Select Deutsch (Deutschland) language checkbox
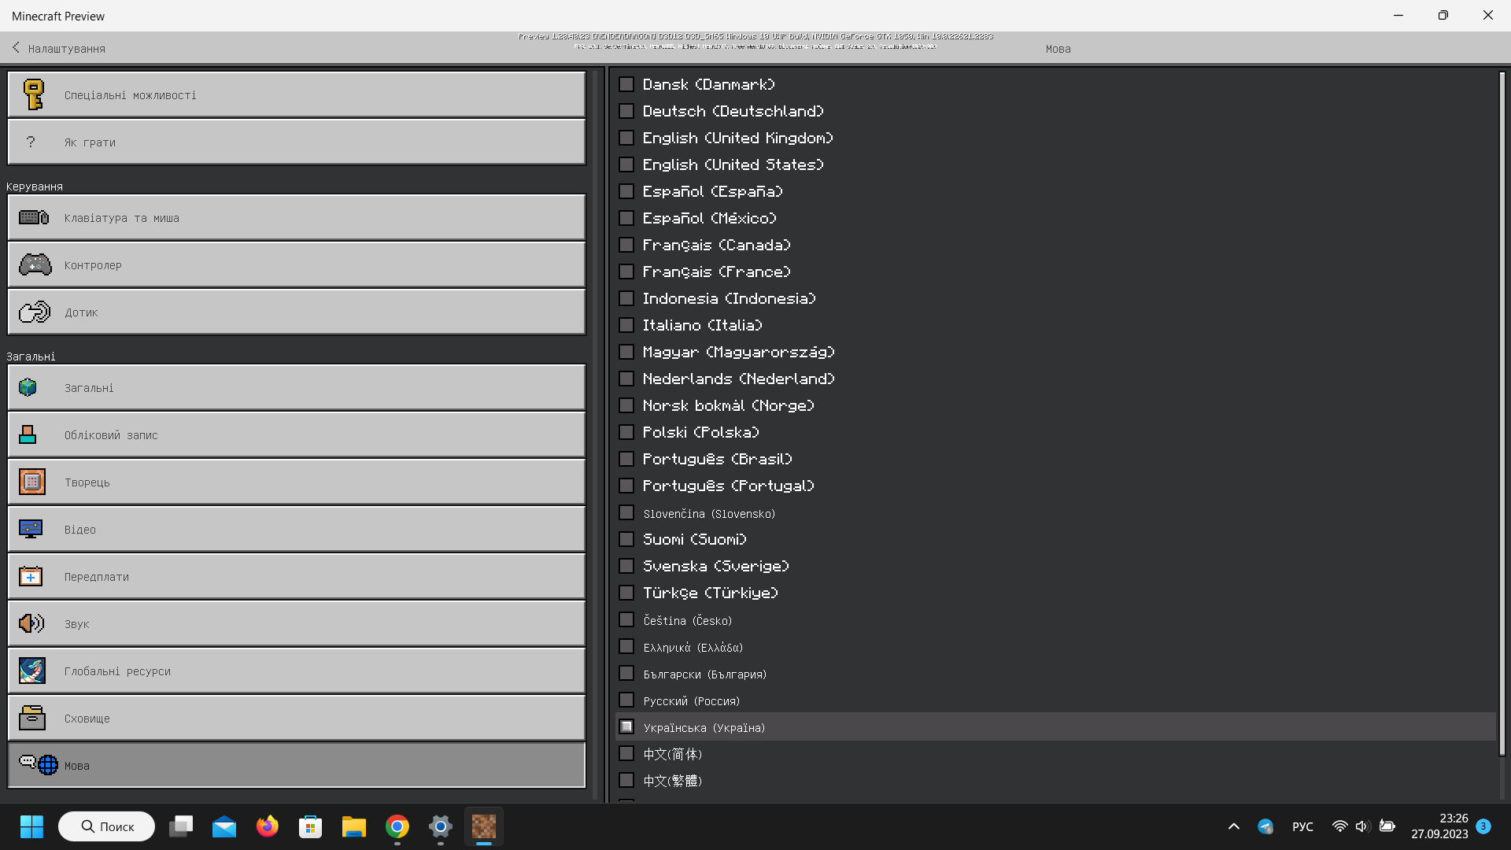1511x850 pixels. point(626,111)
